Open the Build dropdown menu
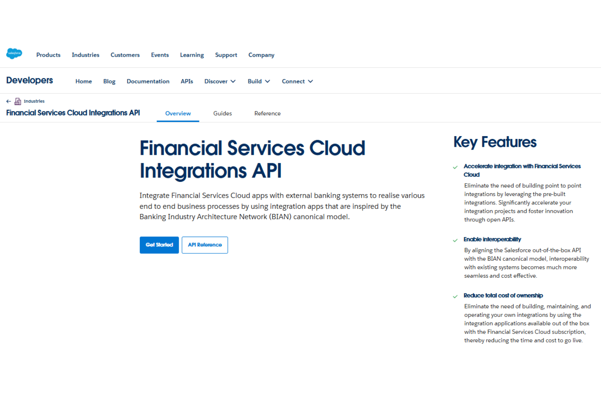The height and width of the screenshot is (400, 601). click(x=258, y=81)
